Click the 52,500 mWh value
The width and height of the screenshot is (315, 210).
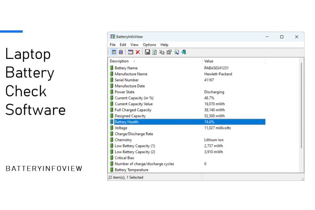pos(214,116)
